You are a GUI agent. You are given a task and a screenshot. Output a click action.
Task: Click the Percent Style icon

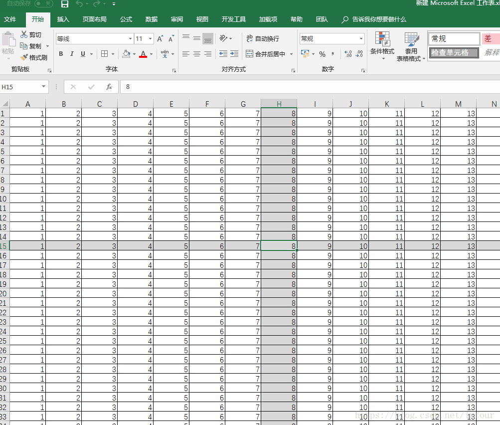pyautogui.click(x=323, y=54)
